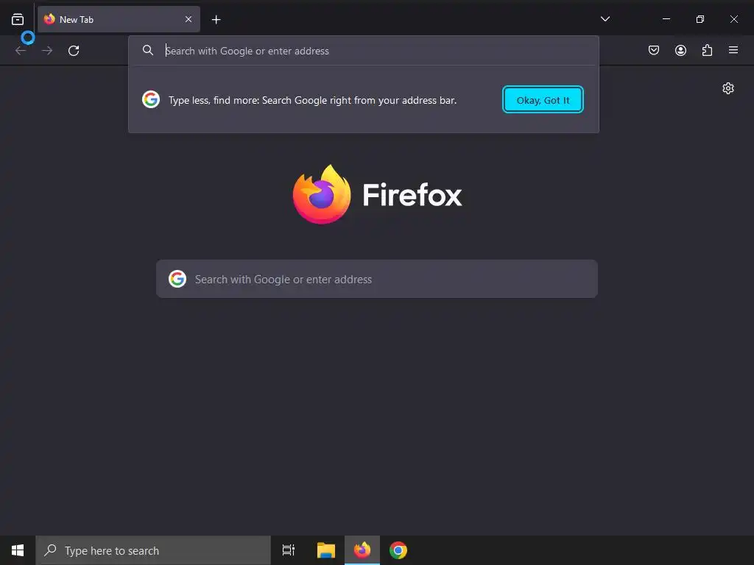The width and height of the screenshot is (754, 565).
Task: Open a new tab with plus button
Action: pyautogui.click(x=216, y=20)
